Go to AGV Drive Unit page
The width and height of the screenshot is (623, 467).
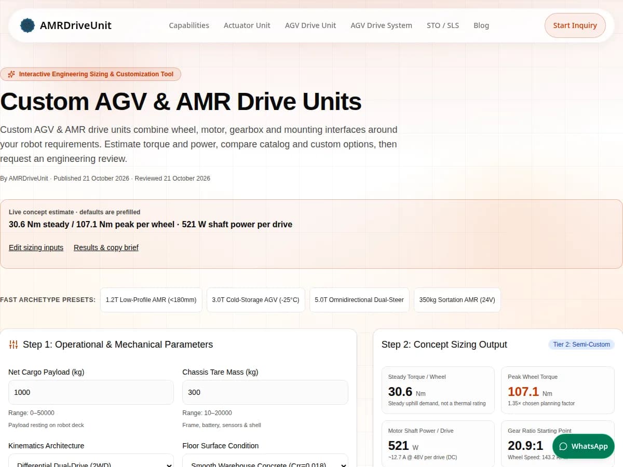310,25
